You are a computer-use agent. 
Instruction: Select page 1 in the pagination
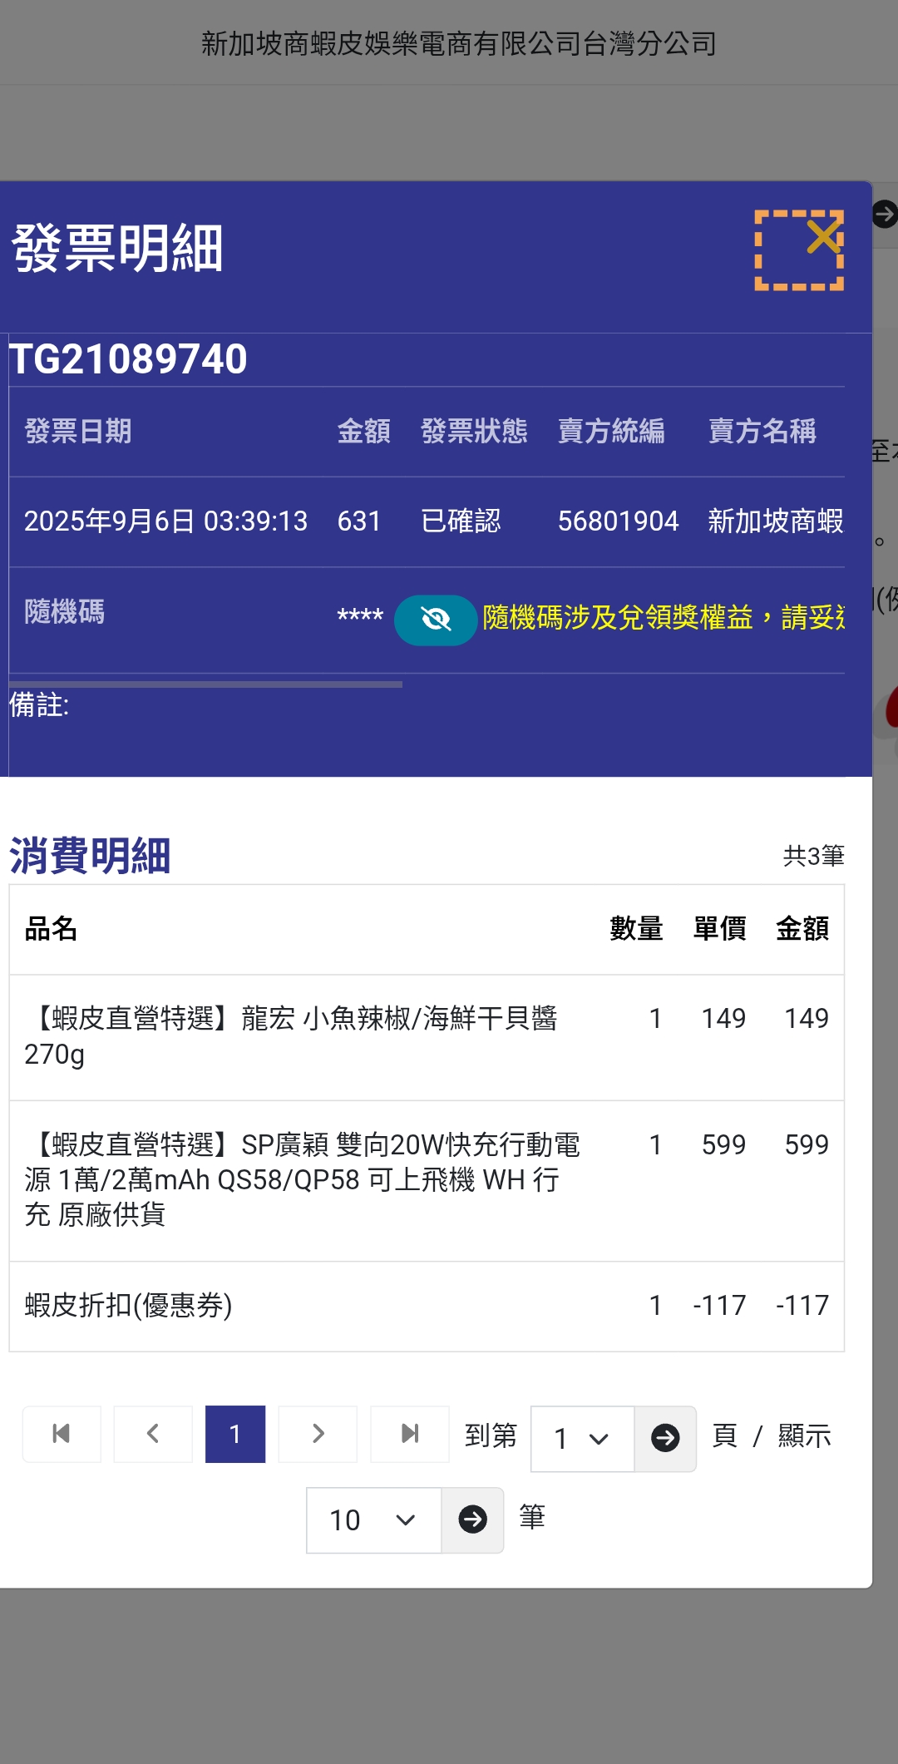(235, 1434)
